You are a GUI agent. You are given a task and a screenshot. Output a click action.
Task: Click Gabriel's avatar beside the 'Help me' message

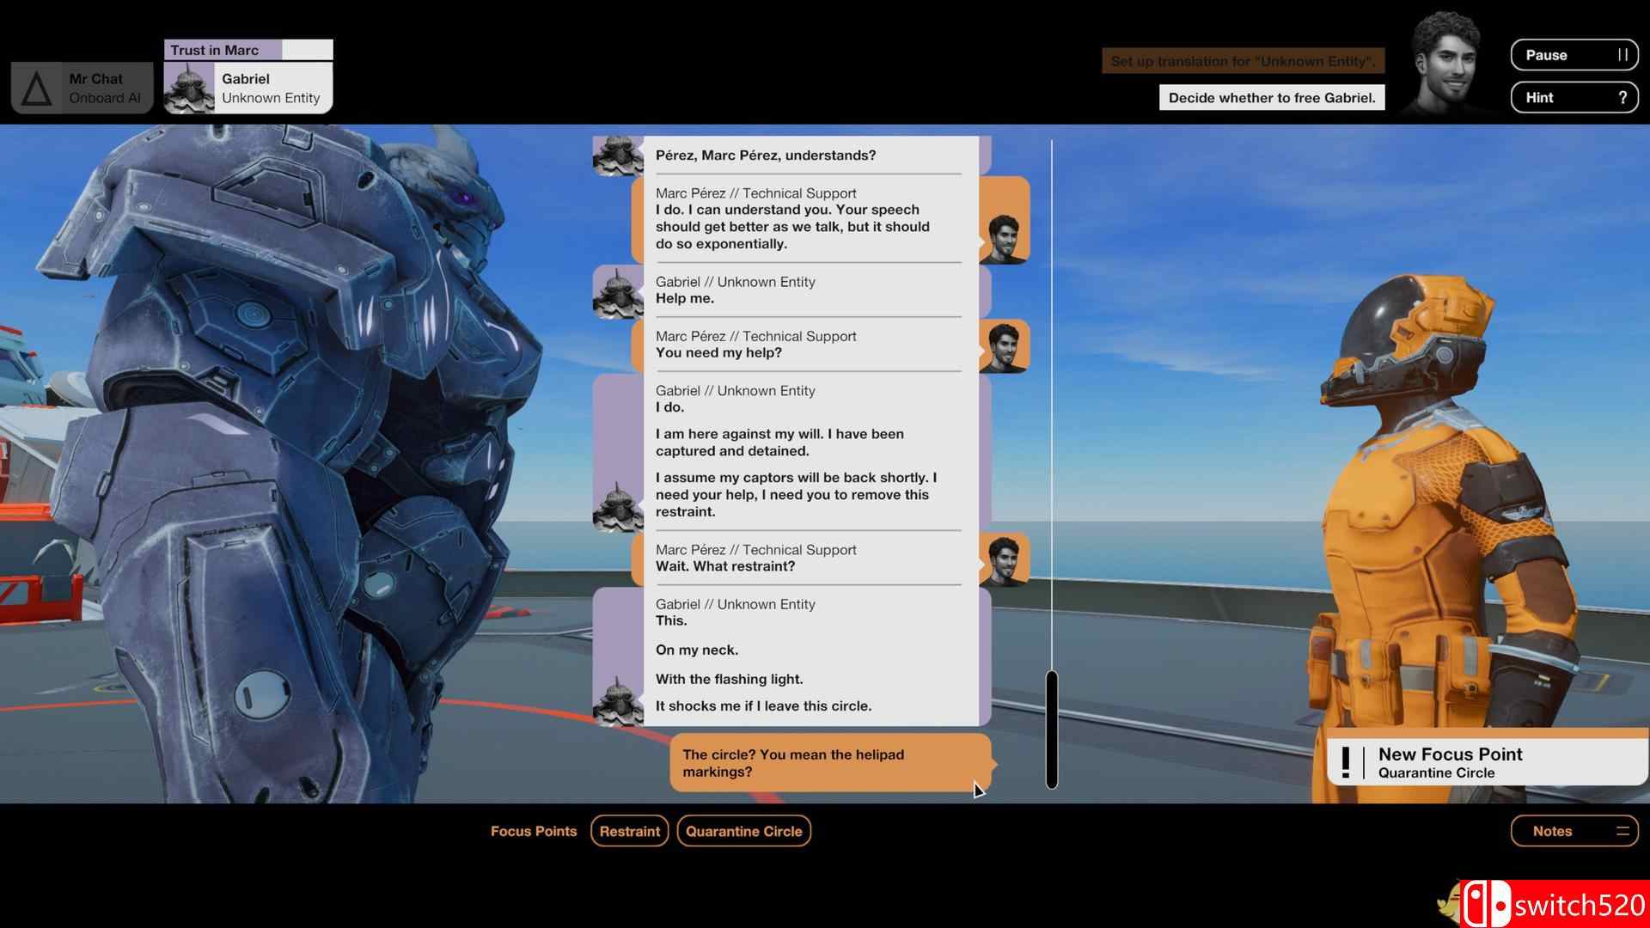click(617, 293)
